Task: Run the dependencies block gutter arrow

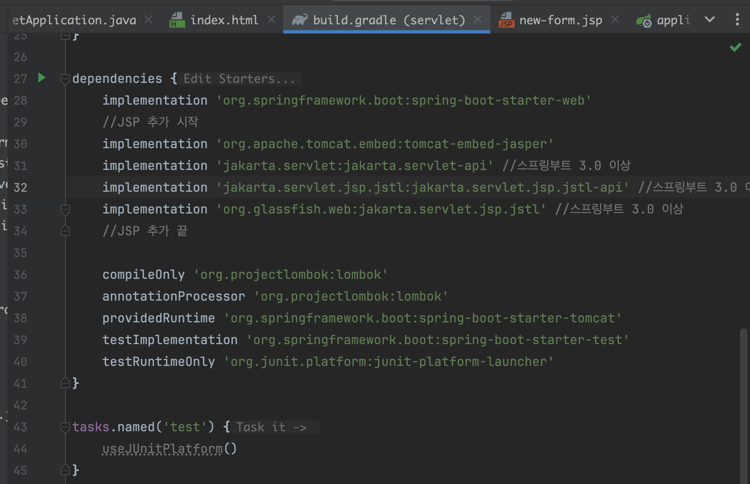Action: (41, 78)
